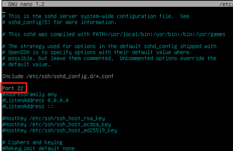
Task: Click the number 22 after Port
Action: (x=20, y=88)
